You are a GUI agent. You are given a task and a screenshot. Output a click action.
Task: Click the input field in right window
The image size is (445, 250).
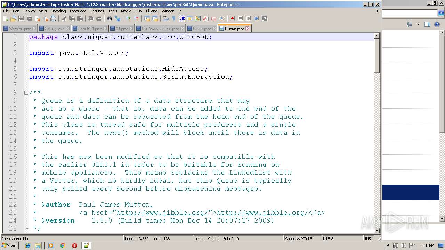click(410, 13)
